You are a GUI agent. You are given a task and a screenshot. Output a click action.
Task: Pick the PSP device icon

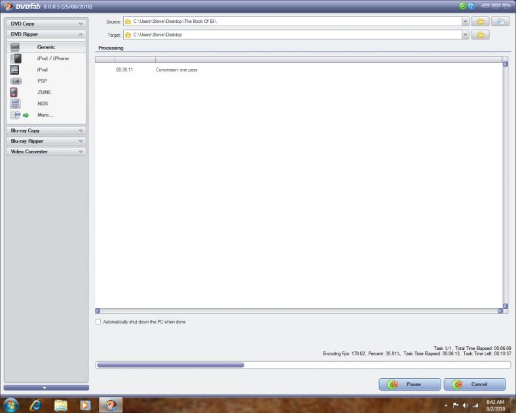[16, 81]
